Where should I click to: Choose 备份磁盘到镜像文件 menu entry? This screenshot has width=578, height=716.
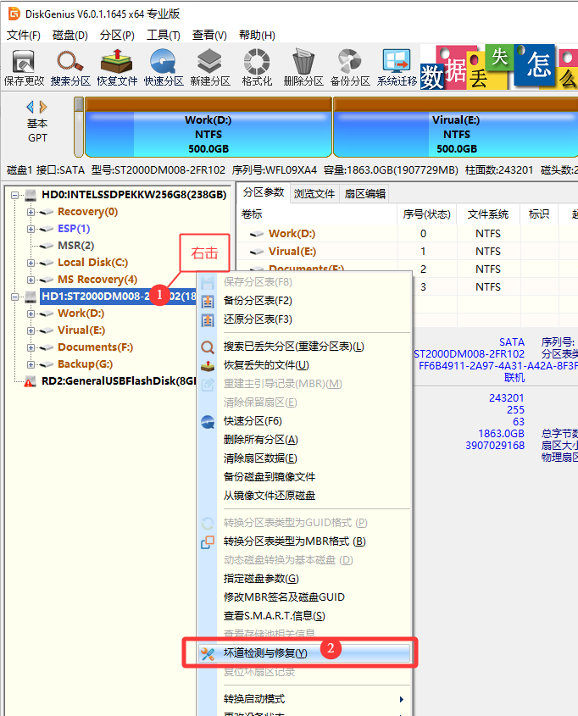click(x=305, y=477)
